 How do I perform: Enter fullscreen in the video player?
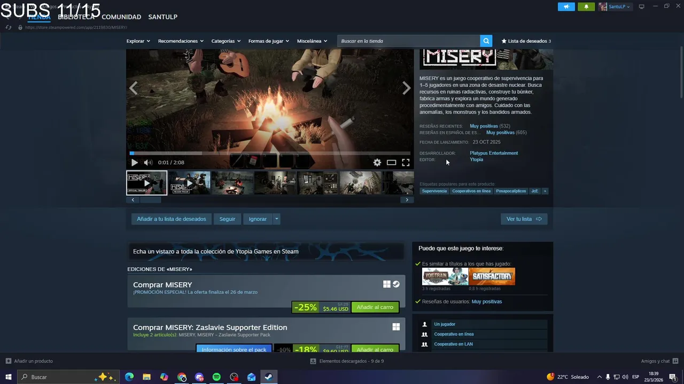coord(406,163)
